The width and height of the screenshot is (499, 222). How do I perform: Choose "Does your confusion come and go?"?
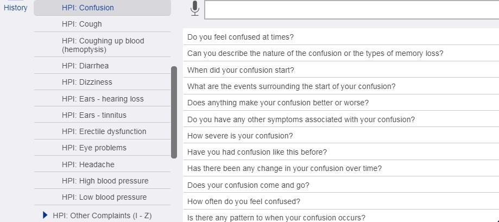(x=248, y=185)
